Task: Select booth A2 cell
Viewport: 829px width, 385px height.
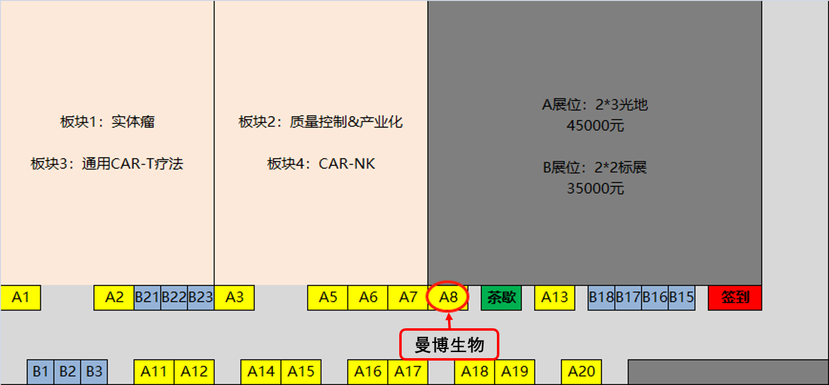Action: (114, 298)
